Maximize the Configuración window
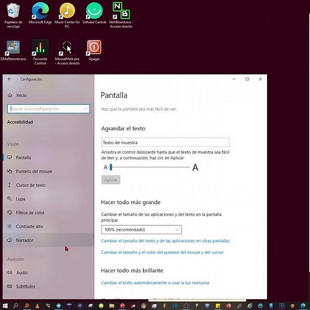The image size is (310, 310). click(247, 79)
